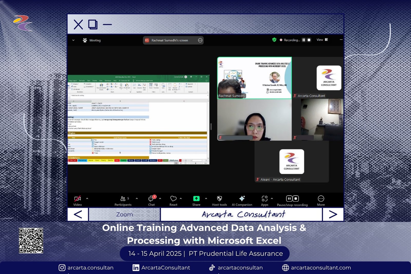
Task: Open Meeting info at top left
Action: tap(92, 40)
